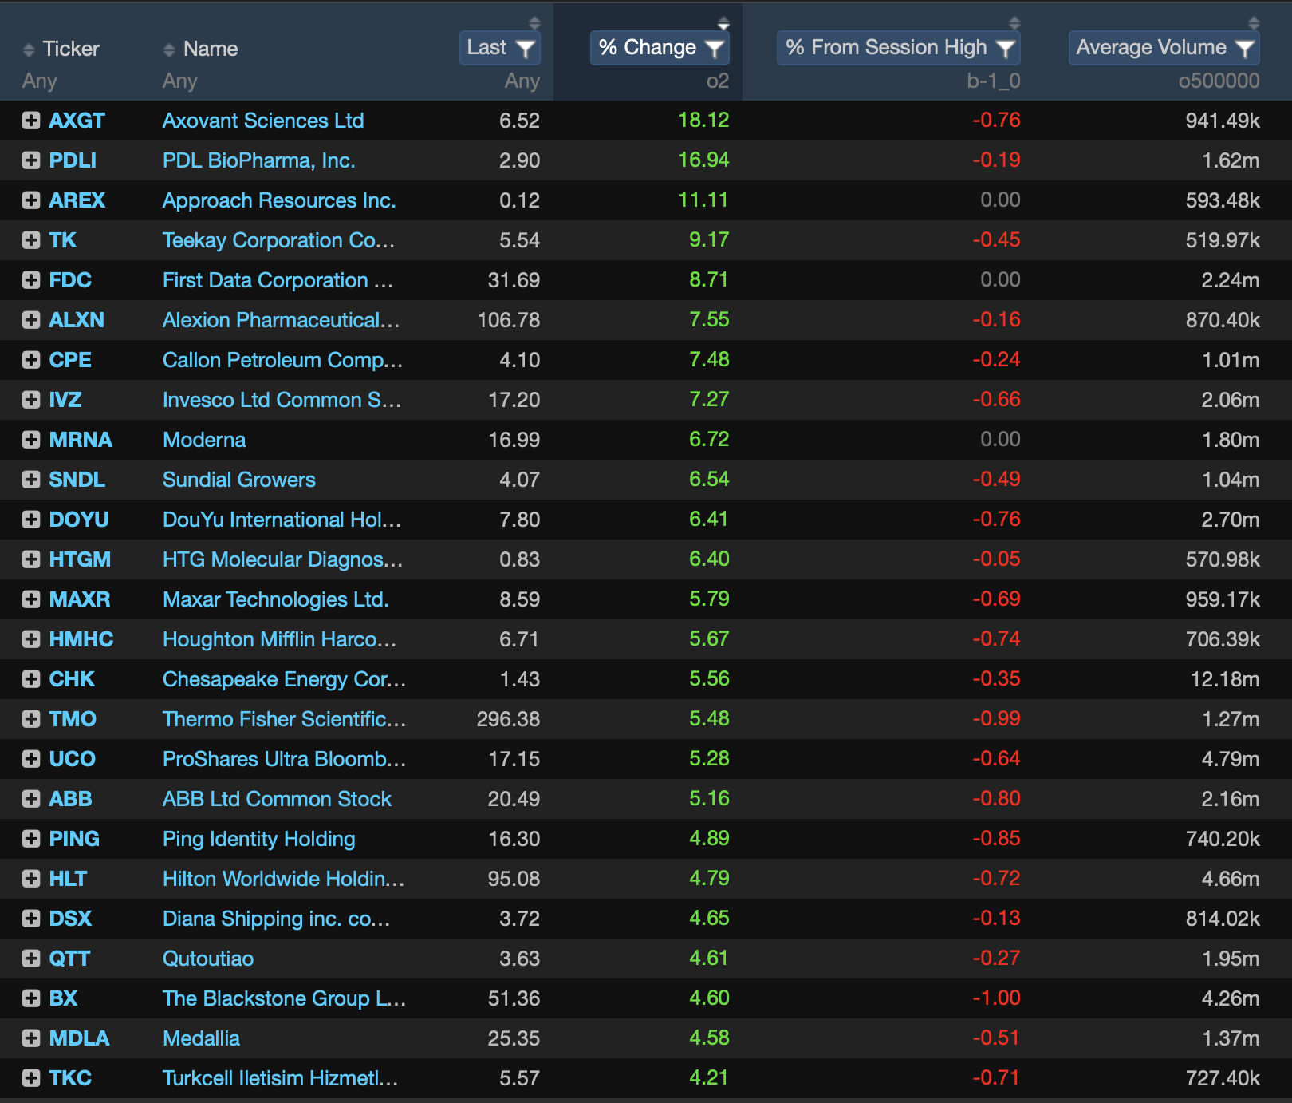Edit the Last filter field showing Any
Viewport: 1292px width, 1103px height.
pos(522,81)
